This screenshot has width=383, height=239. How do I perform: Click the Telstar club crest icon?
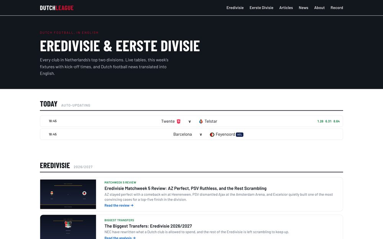tap(201, 122)
